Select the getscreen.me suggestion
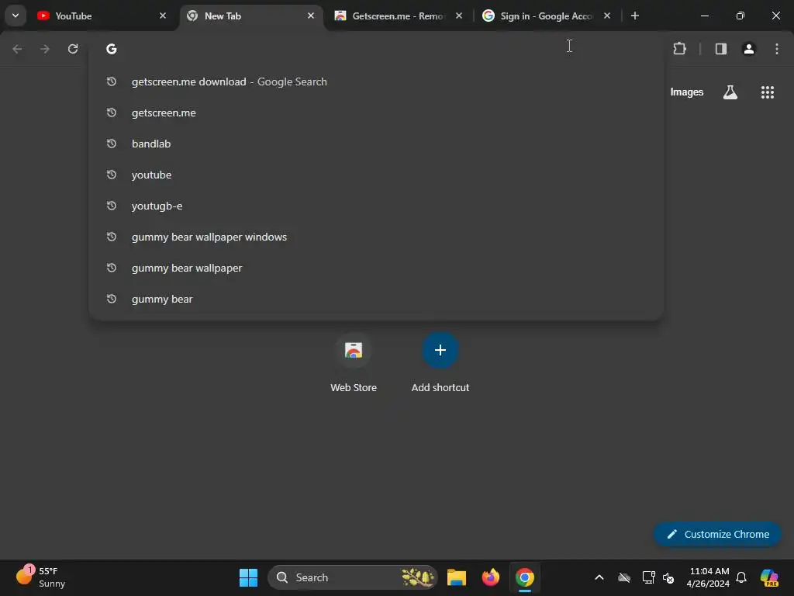 pyautogui.click(x=376, y=113)
